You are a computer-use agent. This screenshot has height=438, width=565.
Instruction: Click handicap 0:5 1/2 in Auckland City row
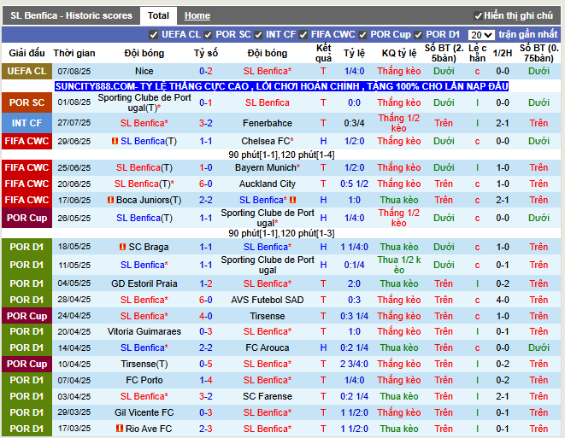(x=354, y=184)
